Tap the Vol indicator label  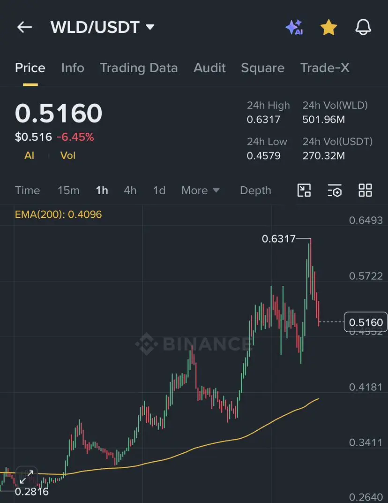(x=68, y=156)
